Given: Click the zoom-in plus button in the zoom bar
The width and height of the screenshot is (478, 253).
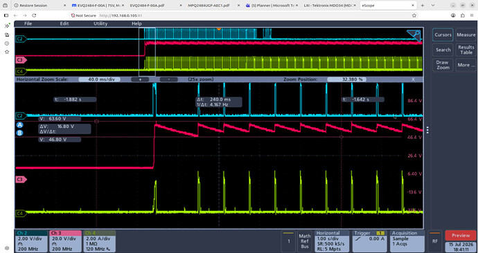Looking at the screenshot, I should [x=140, y=79].
